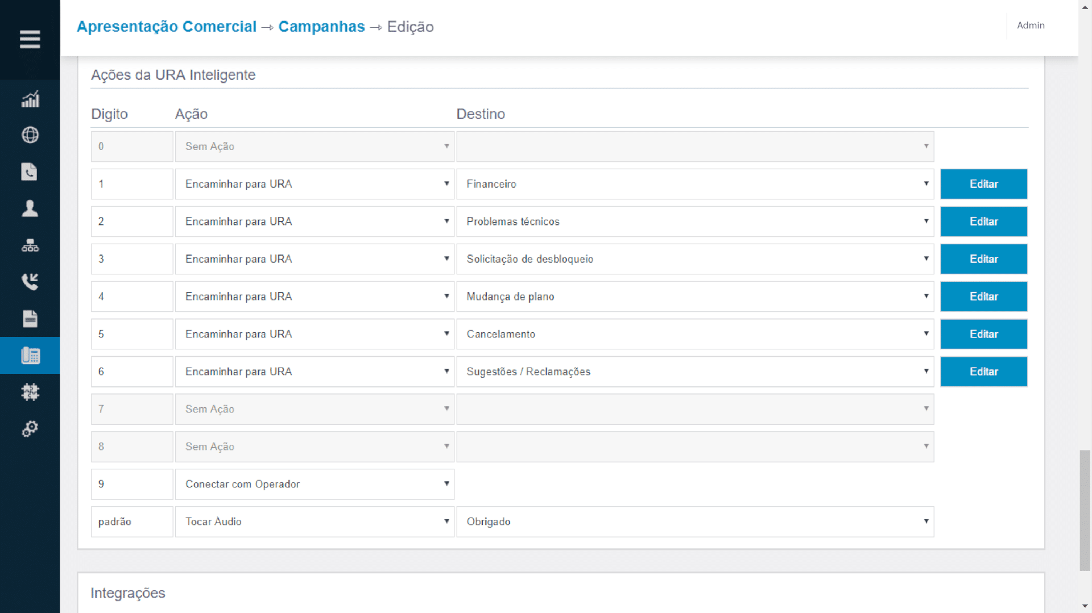
Task: Open Ação dropdown for digit 0
Action: pyautogui.click(x=315, y=147)
